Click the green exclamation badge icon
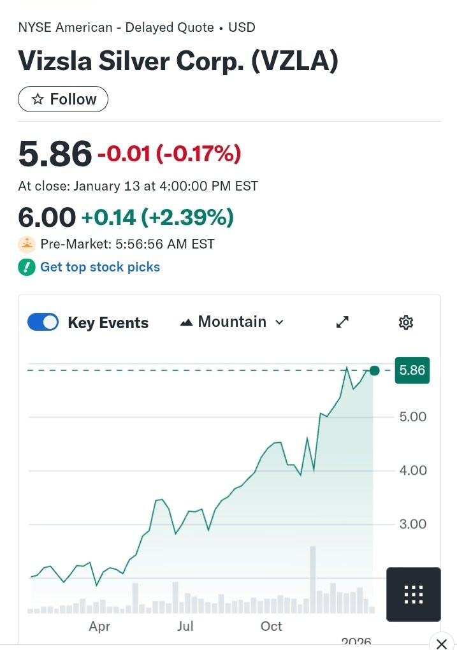Image resolution: width=457 pixels, height=650 pixels. [27, 267]
